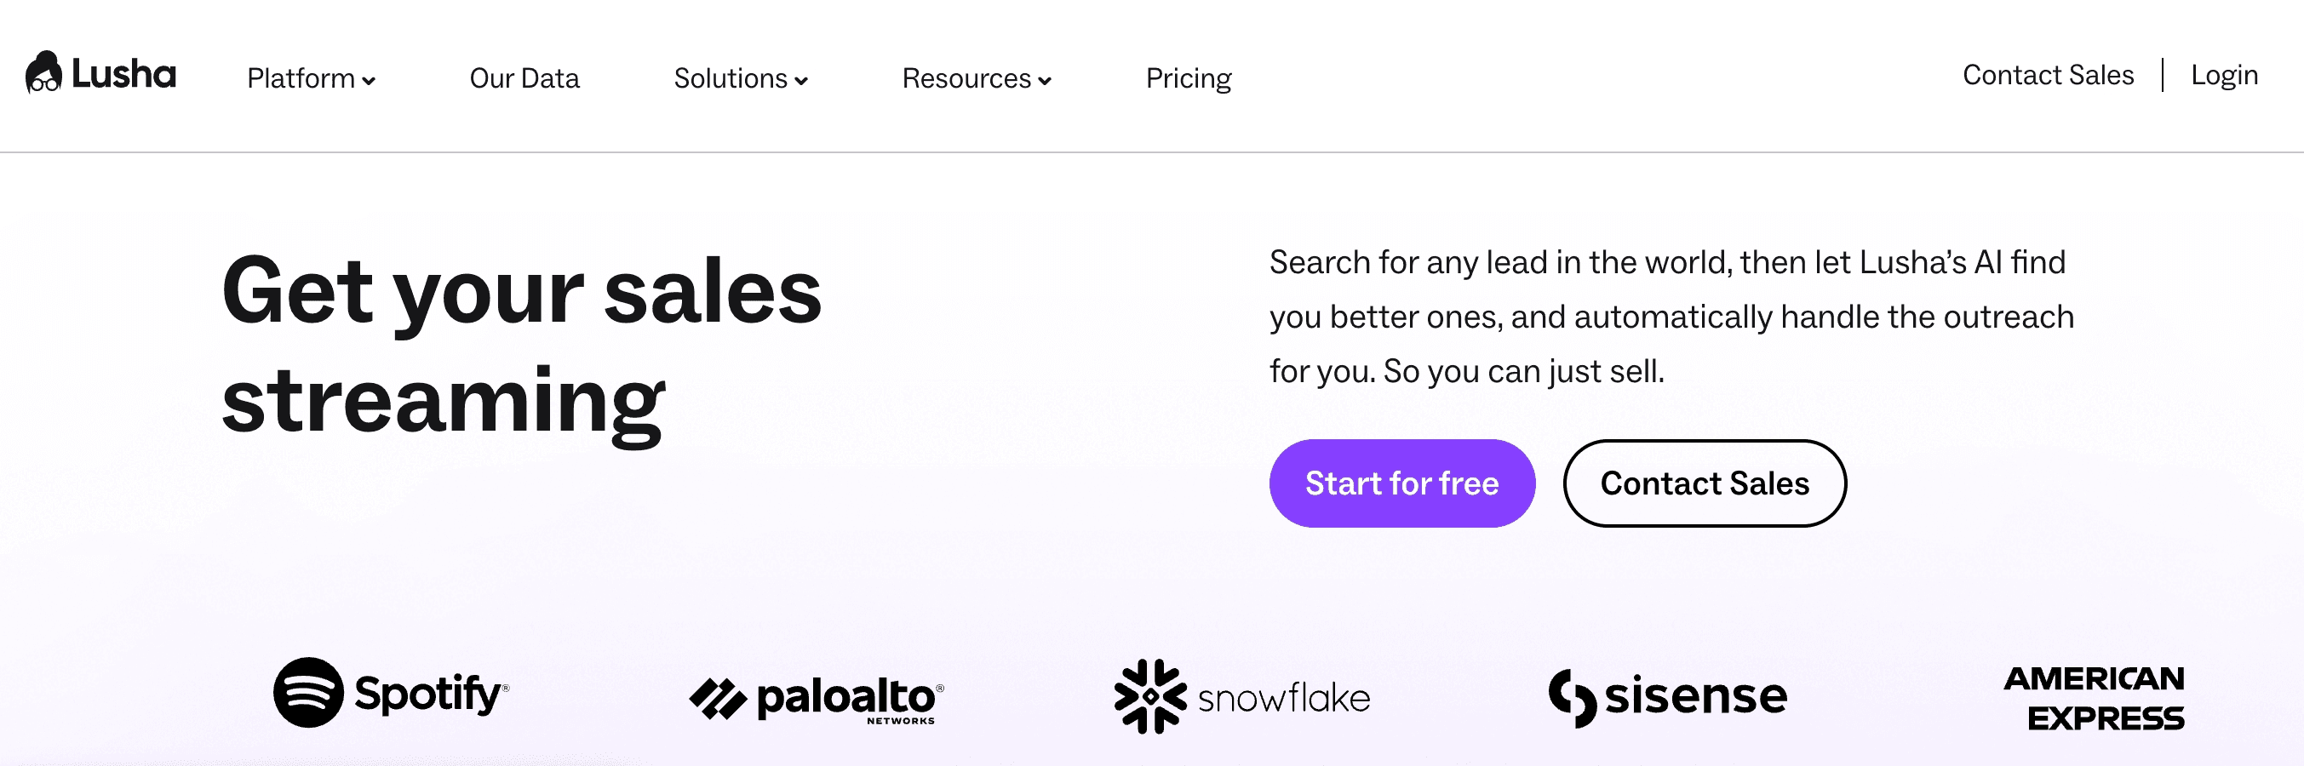Click the Spotify circular logo icon

[x=308, y=693]
